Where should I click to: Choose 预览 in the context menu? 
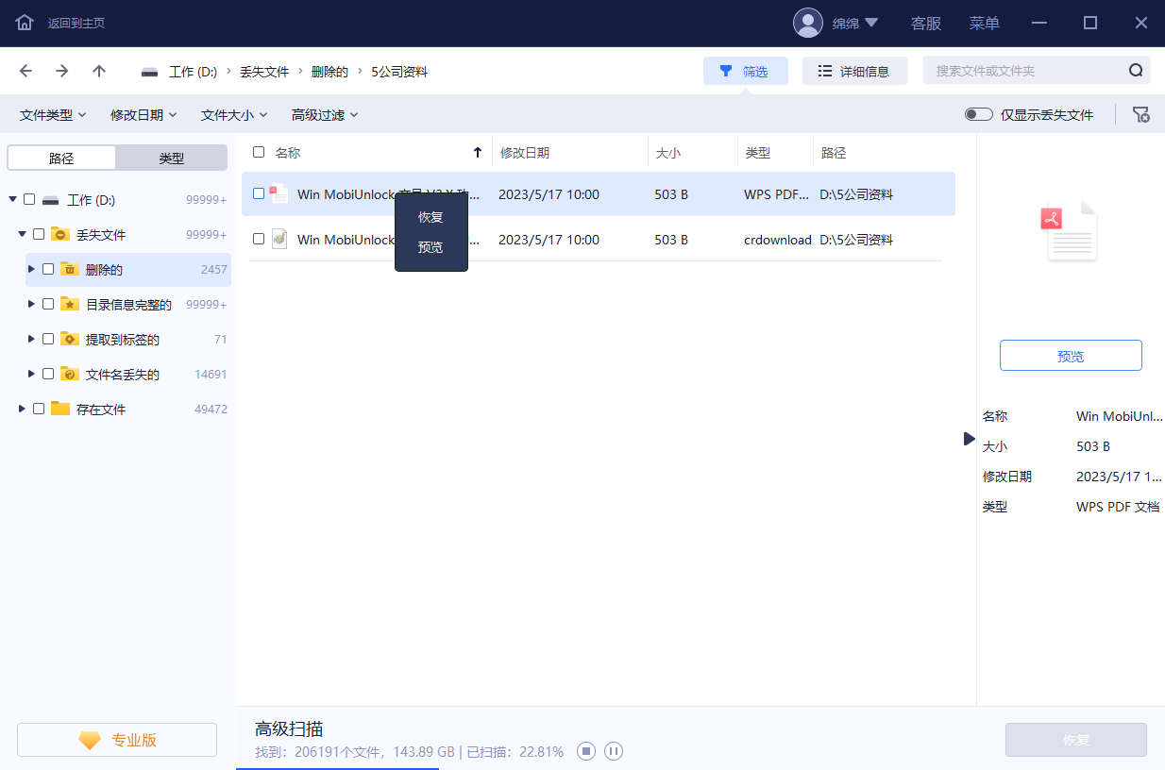pos(431,247)
